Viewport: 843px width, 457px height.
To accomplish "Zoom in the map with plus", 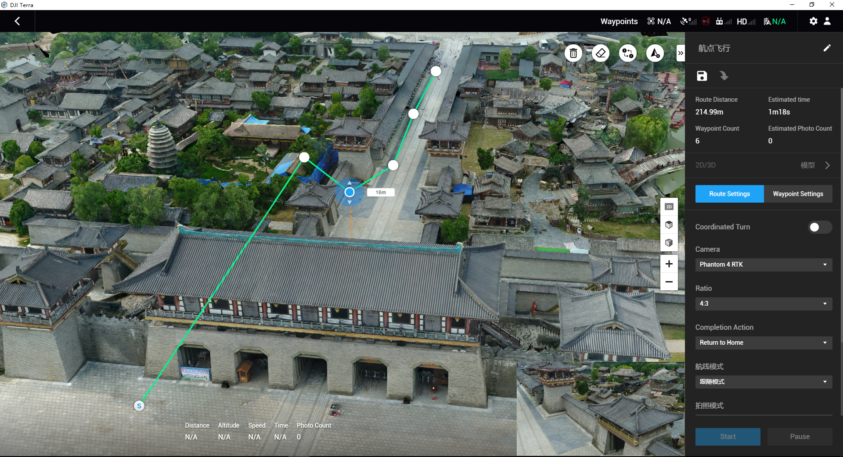I will click(x=669, y=264).
